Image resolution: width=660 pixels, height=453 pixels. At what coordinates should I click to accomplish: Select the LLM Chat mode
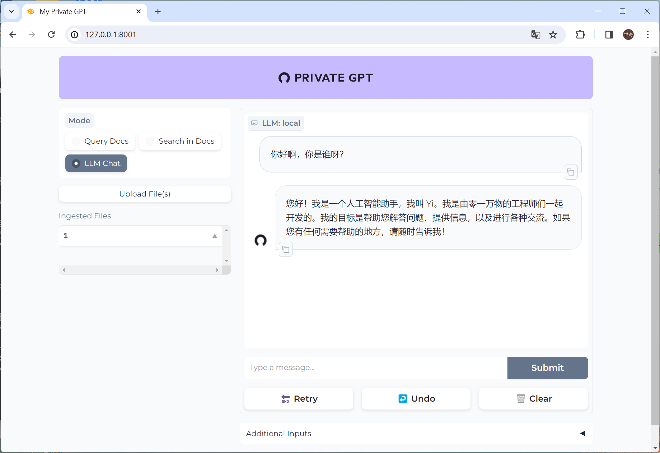click(96, 163)
